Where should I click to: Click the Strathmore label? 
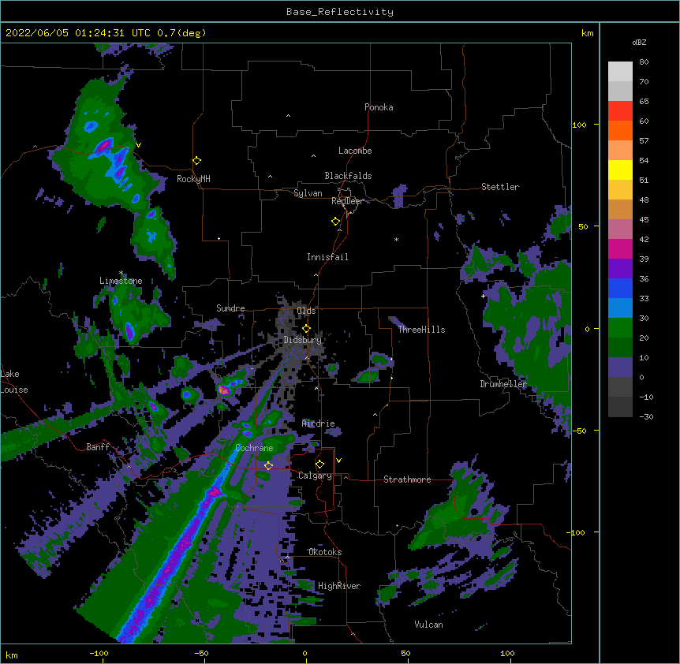coord(407,479)
